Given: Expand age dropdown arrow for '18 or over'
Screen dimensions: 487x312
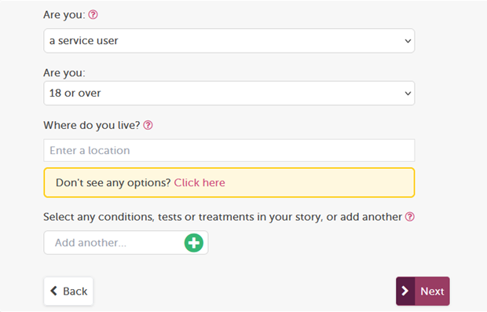Looking at the screenshot, I should pos(408,94).
